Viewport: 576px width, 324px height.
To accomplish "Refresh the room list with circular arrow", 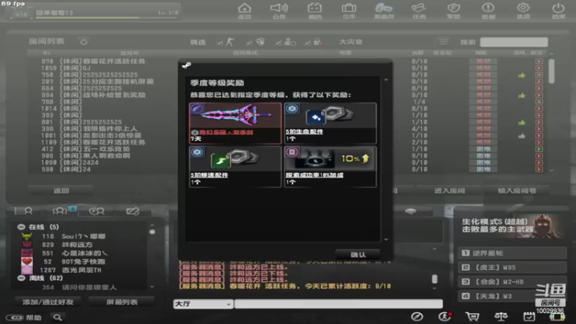I will point(84,42).
